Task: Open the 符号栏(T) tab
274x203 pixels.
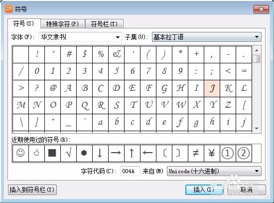Action: coord(104,24)
